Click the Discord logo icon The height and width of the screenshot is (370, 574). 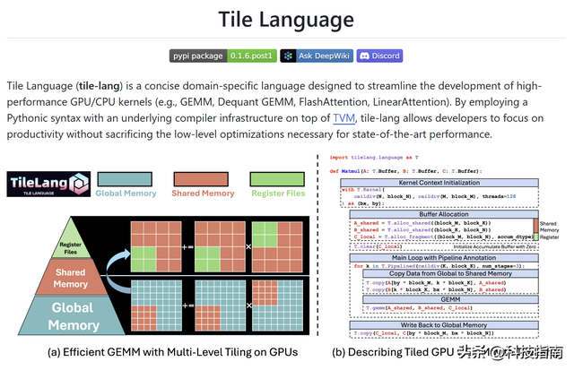tap(364, 56)
